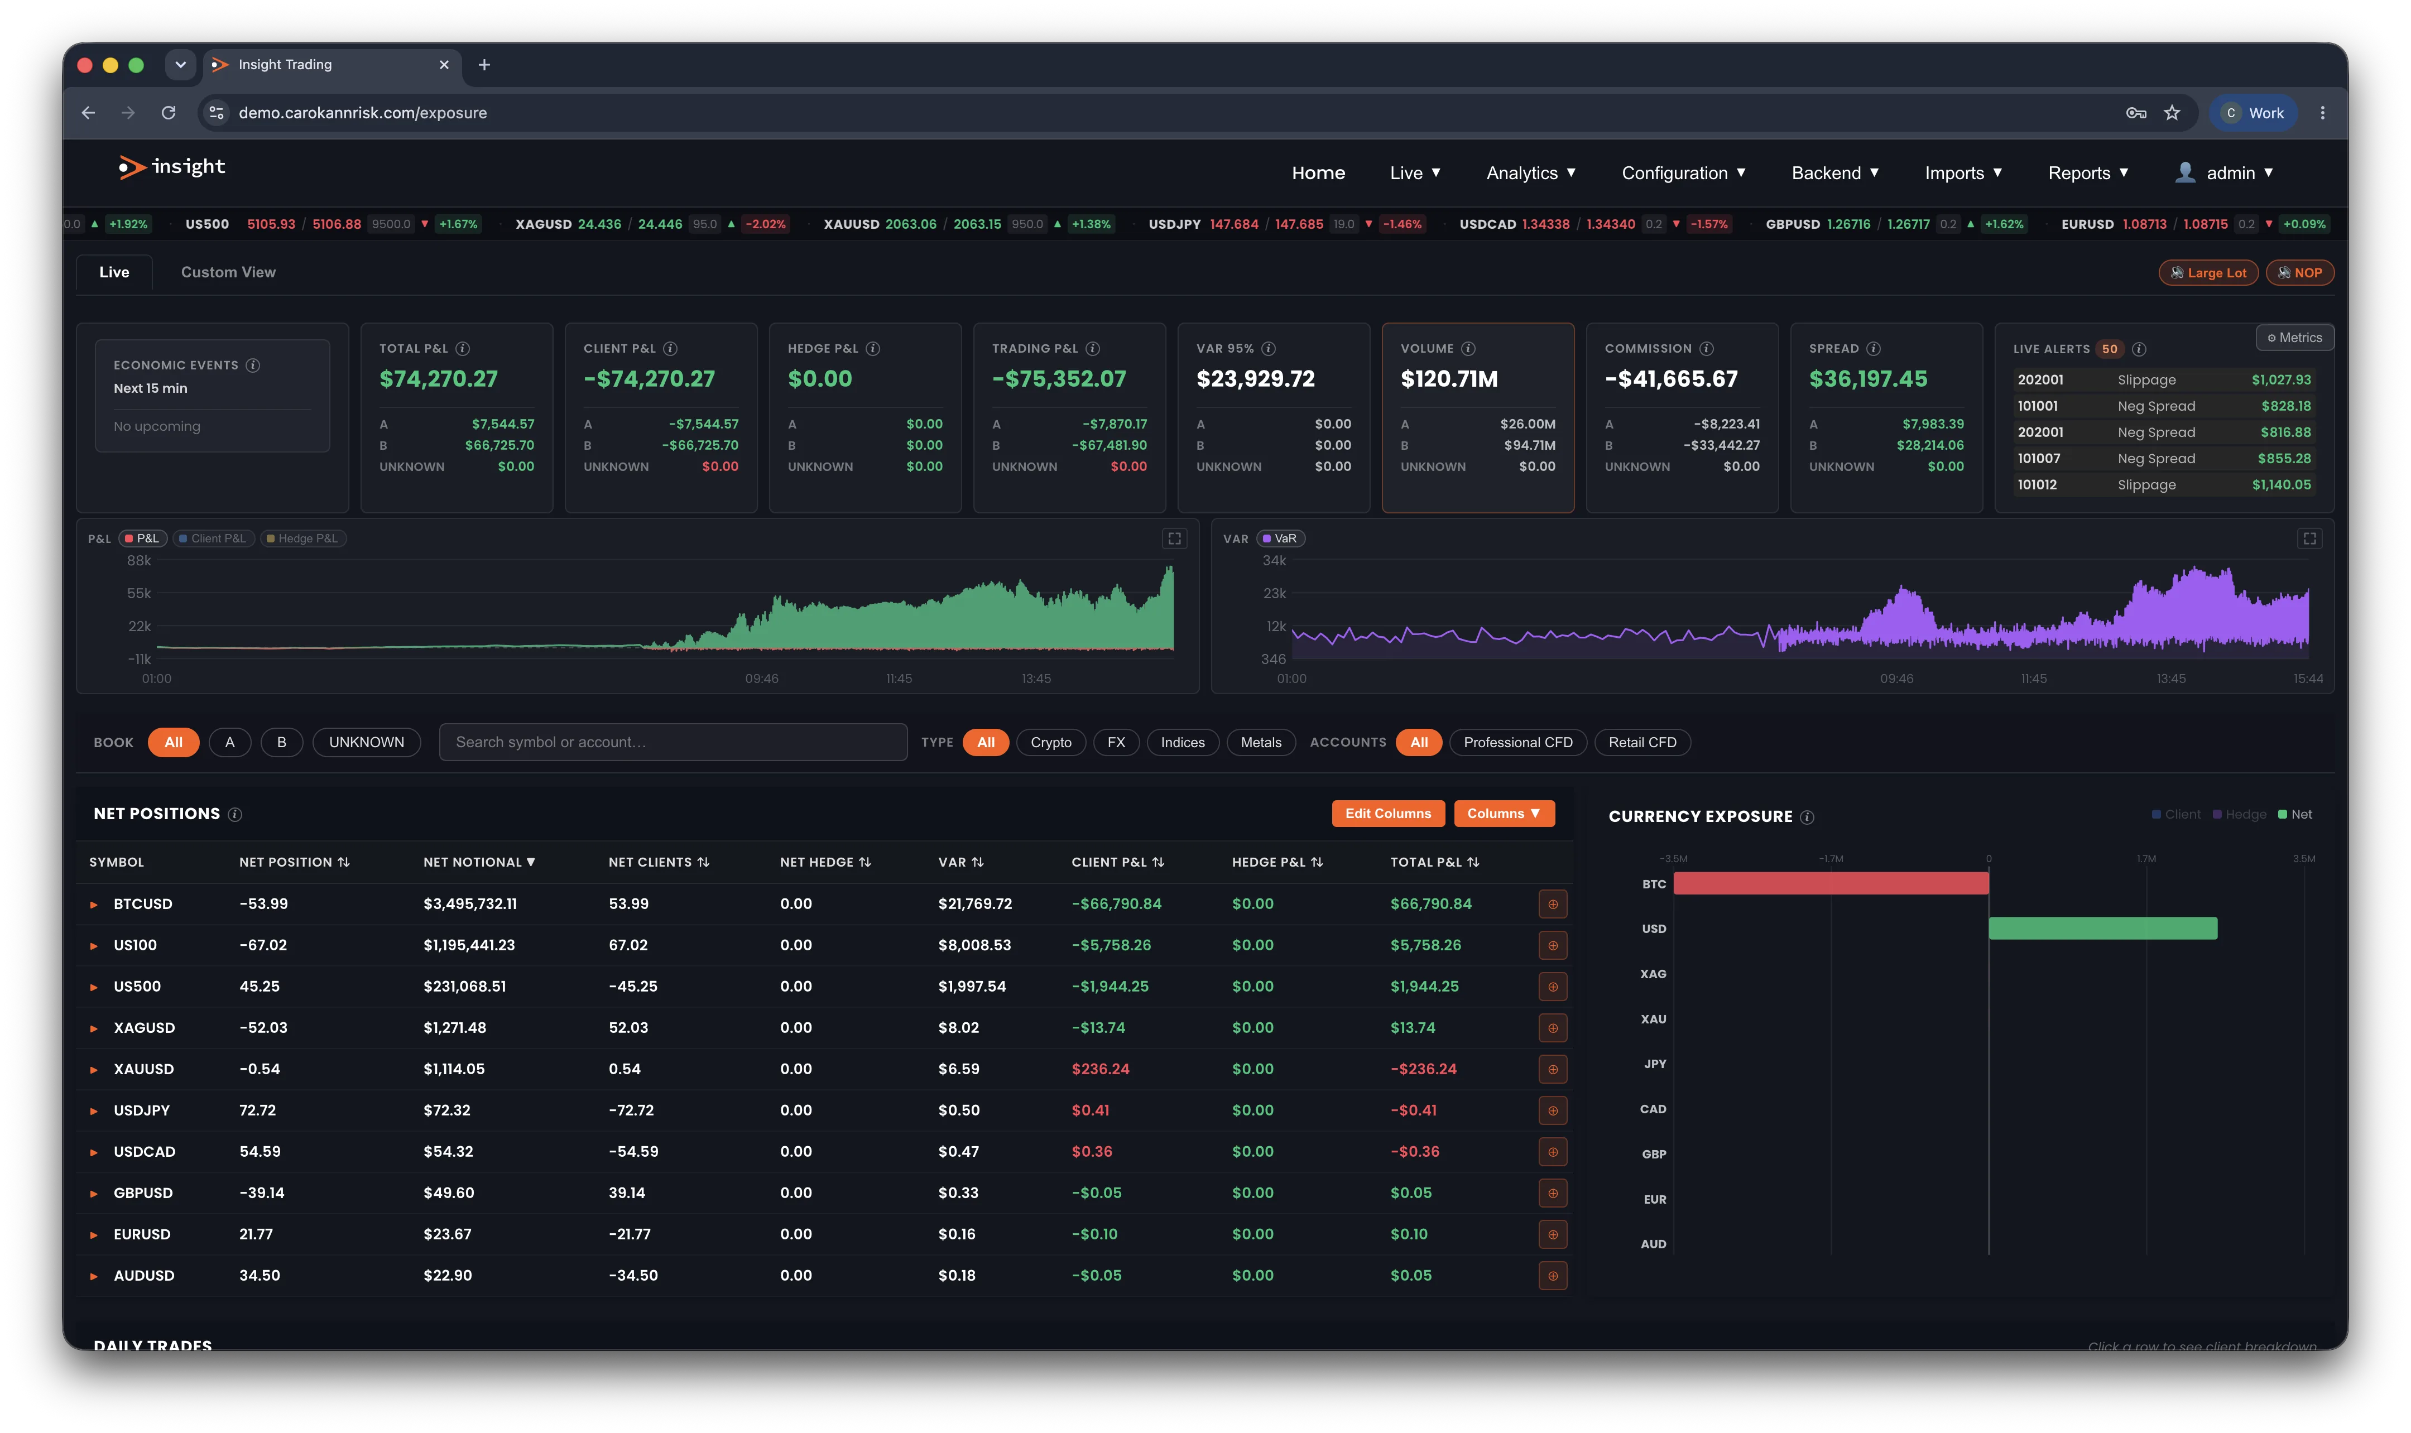The height and width of the screenshot is (1433, 2411).
Task: Filter book by B
Action: click(282, 743)
